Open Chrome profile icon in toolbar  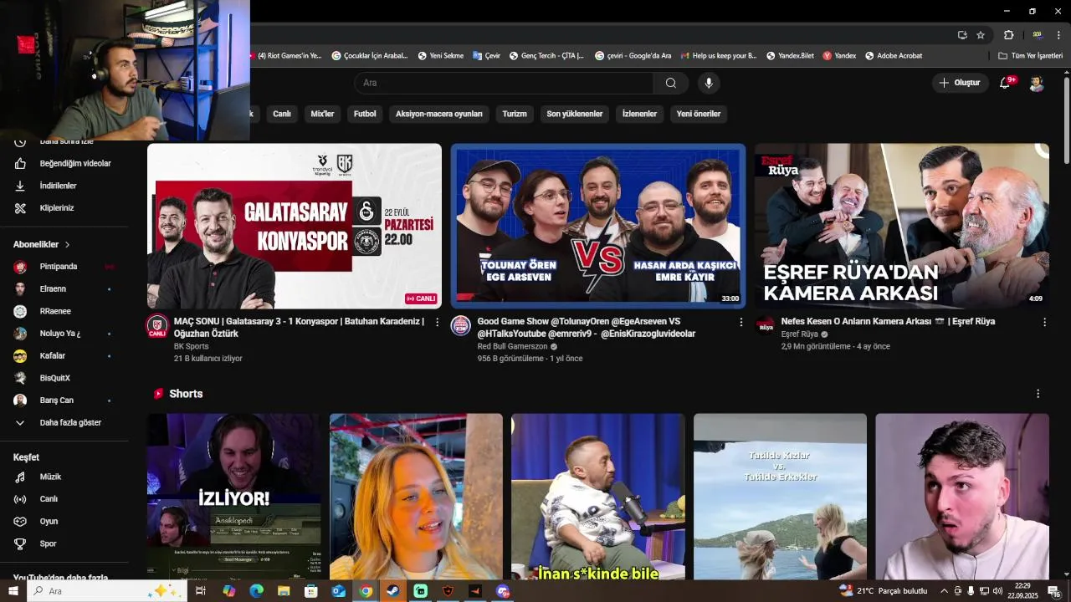tap(1037, 35)
